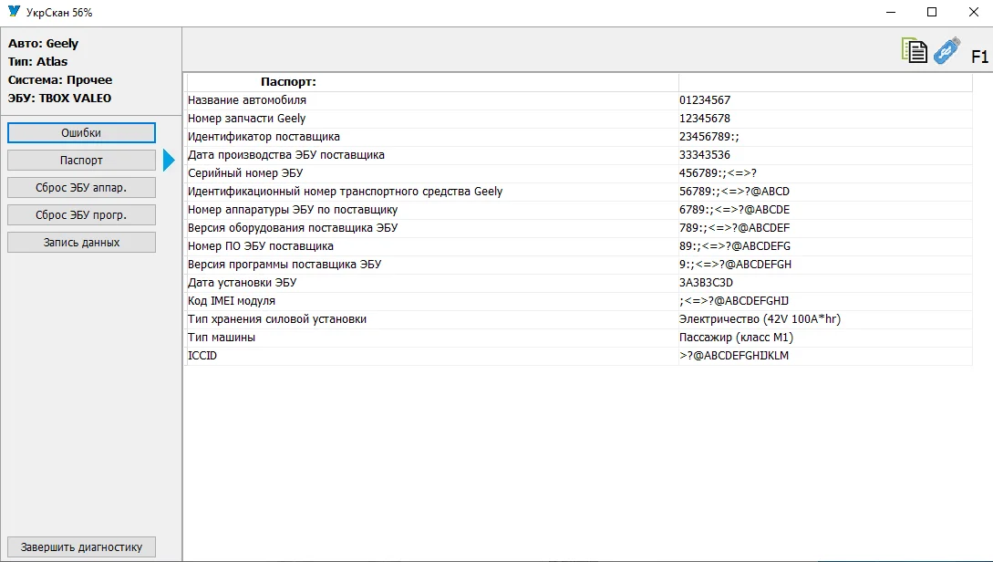Screen dimensions: 993x562
Task: Click value 33343536
Action: coord(705,155)
